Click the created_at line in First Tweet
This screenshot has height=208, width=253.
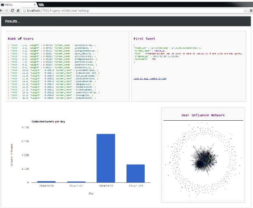pos(156,56)
